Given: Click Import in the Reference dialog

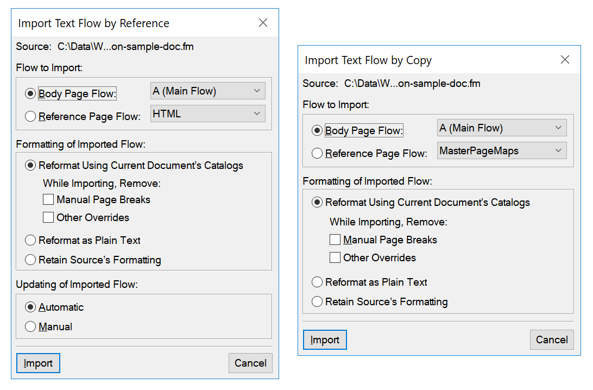Looking at the screenshot, I should [38, 363].
